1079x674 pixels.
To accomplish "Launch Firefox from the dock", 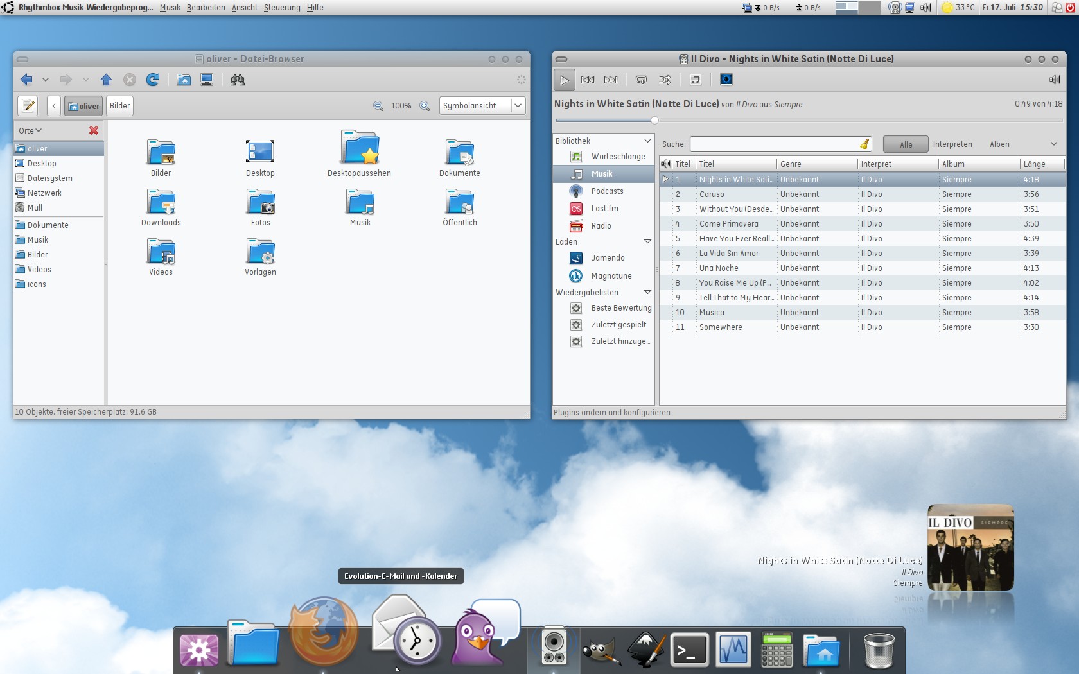I will pos(324,630).
